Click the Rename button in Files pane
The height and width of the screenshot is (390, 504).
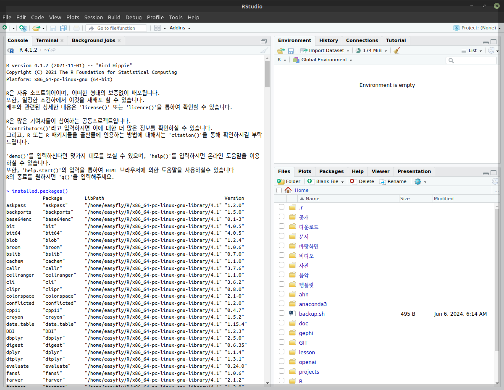393,181
